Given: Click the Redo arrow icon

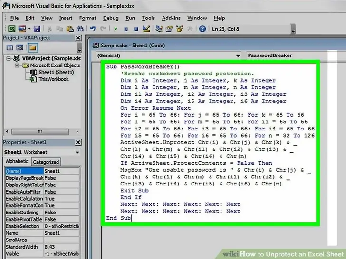Looking at the screenshot, I should [x=103, y=29].
